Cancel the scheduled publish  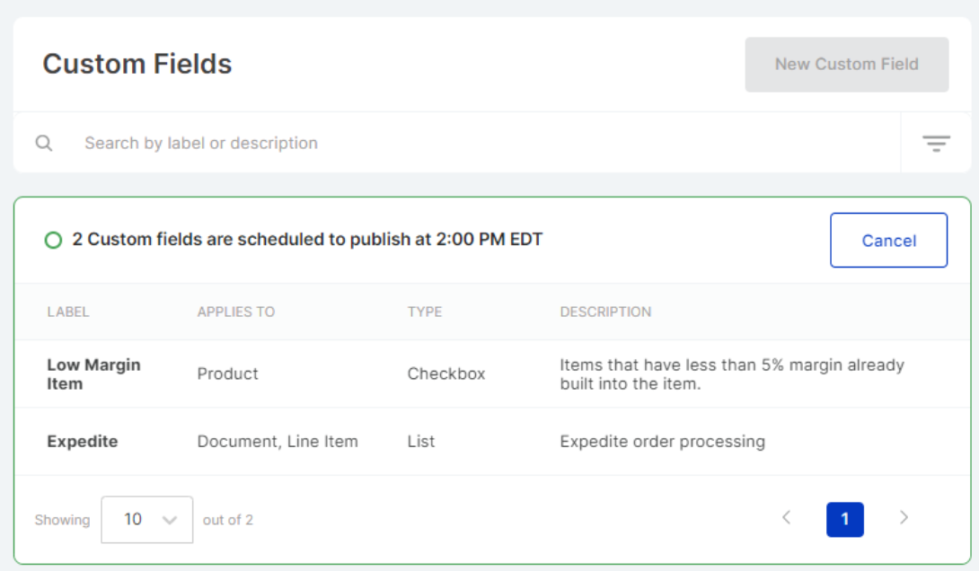pos(888,241)
